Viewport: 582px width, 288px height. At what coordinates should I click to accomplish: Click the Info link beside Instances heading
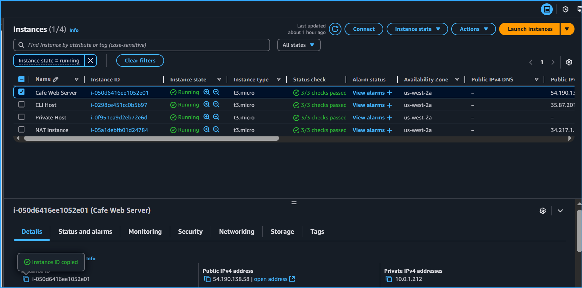74,30
